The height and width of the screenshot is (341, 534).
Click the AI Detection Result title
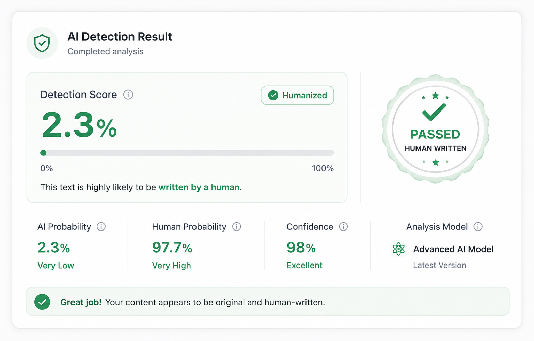[120, 37]
